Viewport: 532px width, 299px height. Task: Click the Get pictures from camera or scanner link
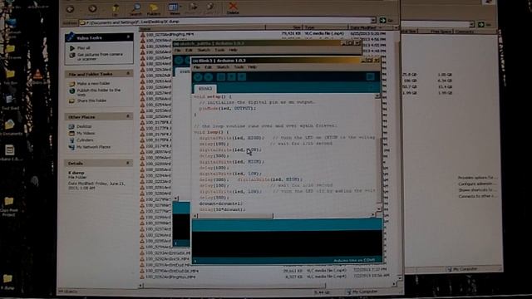point(100,56)
